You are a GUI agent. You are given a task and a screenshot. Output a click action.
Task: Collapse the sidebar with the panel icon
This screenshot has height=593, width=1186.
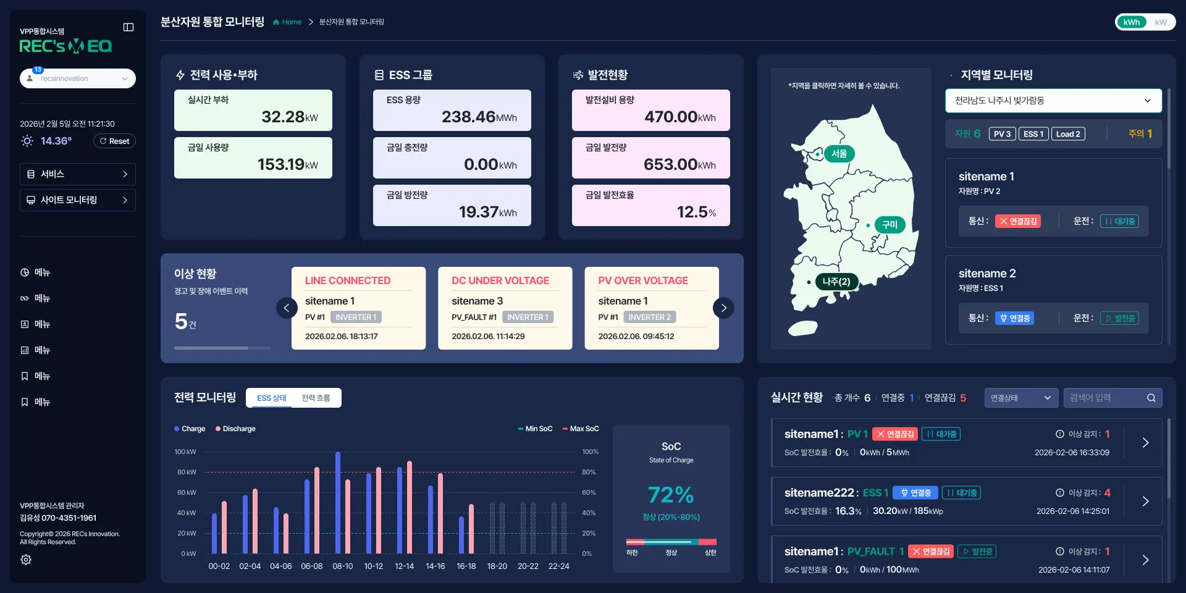click(128, 27)
